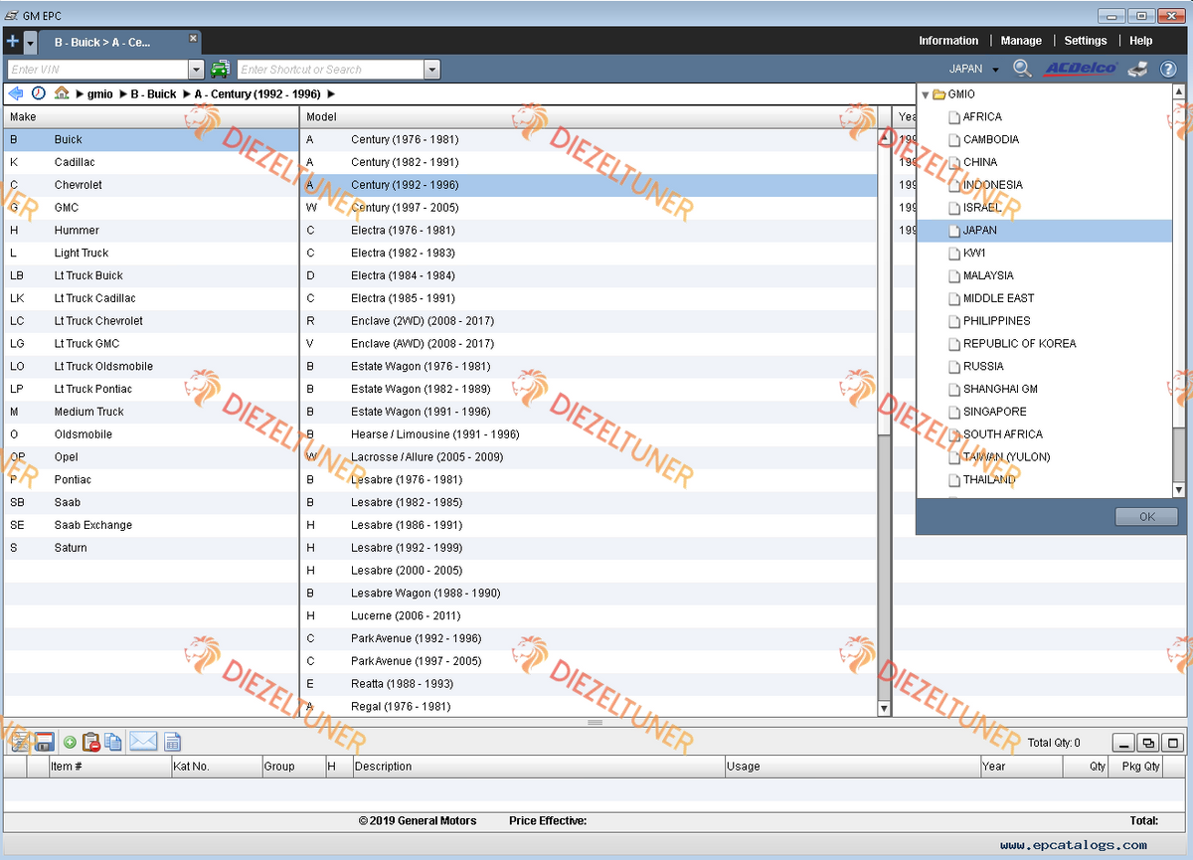Select REPUBLIC OF KOREA in the tree
1193x860 pixels.
(x=1019, y=344)
